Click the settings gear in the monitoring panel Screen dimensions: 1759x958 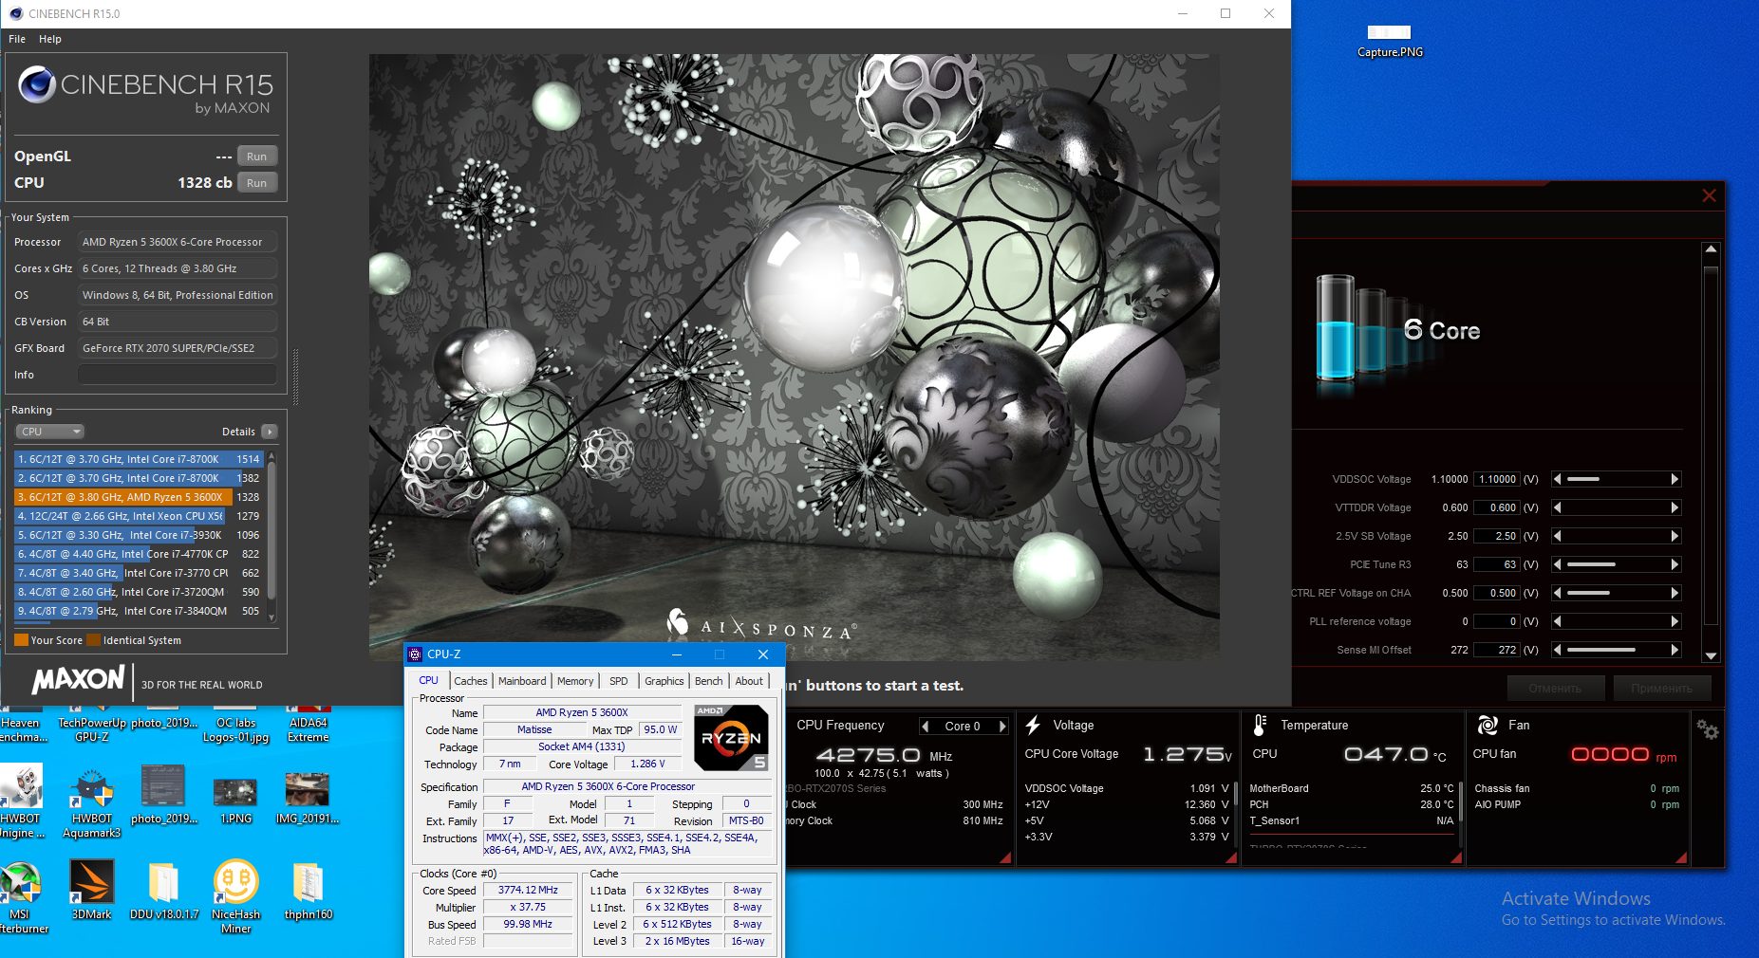click(x=1708, y=729)
